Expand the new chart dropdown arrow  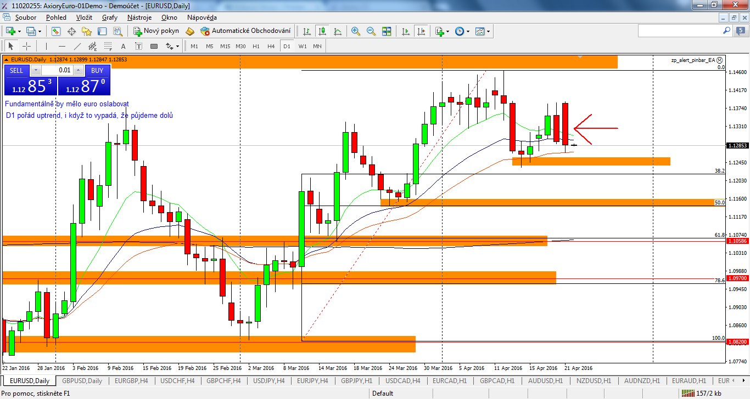pyautogui.click(x=19, y=31)
